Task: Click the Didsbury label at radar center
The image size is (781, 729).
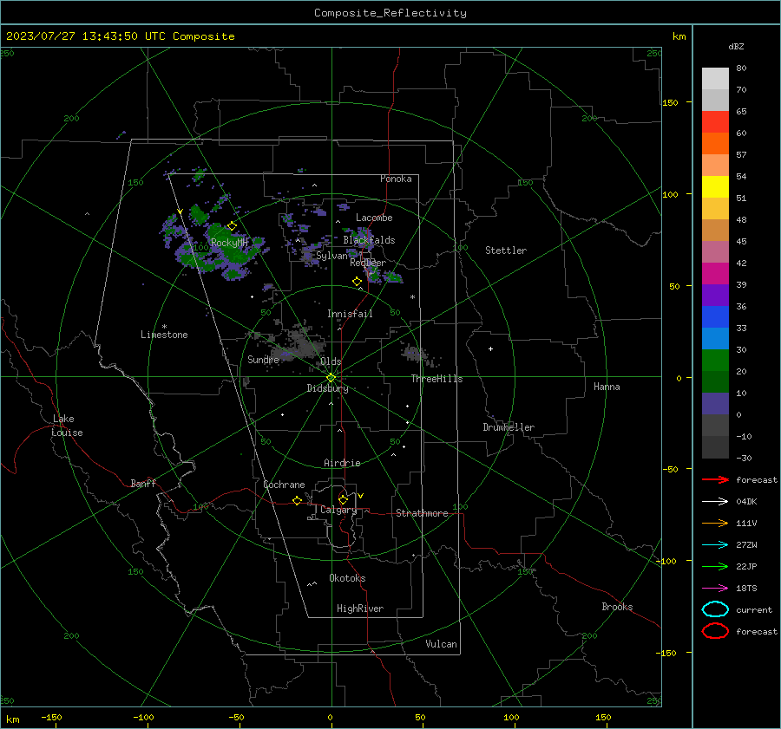Action: click(327, 388)
